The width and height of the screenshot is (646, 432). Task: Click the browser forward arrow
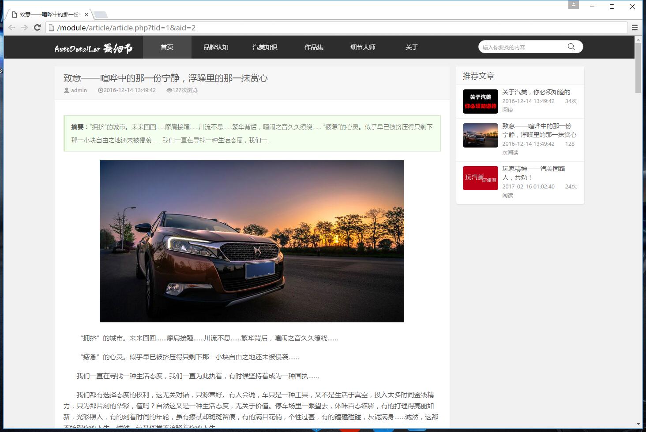tap(25, 27)
